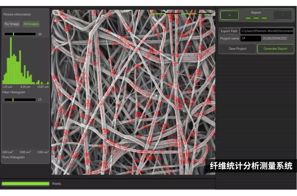The image size is (297, 196).
Task: Click the Picture information panel header
Action: 17,15
